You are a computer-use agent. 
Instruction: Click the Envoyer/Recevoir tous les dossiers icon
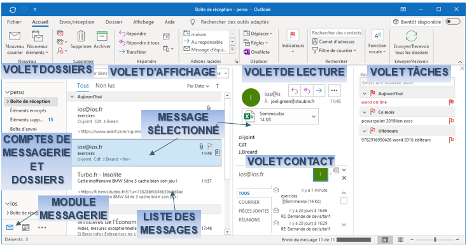[x=411, y=36]
